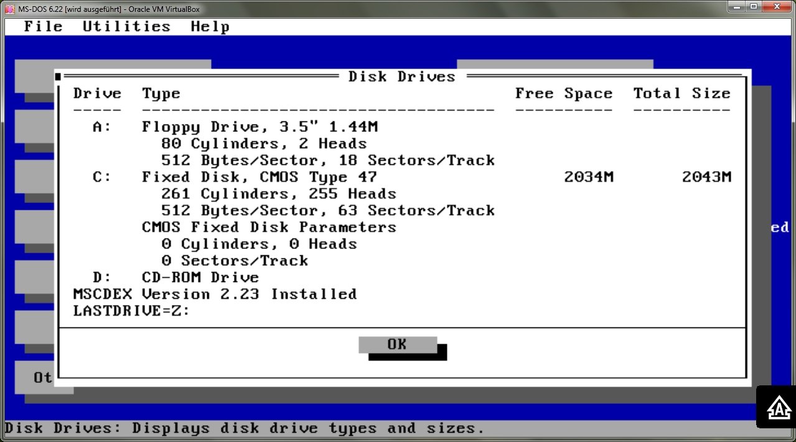The image size is (796, 442).
Task: Click "261 Cylinders, 255 Heads" line
Action: (x=279, y=194)
